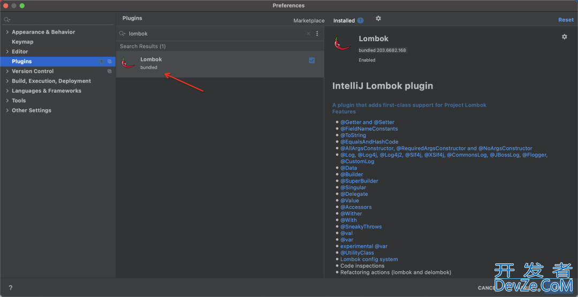This screenshot has width=578, height=297.
Task: Open the @Wither link
Action: (x=351, y=214)
